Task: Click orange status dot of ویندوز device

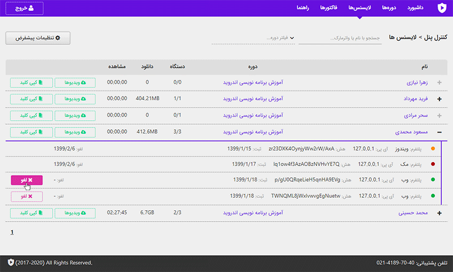Action: click(433, 148)
